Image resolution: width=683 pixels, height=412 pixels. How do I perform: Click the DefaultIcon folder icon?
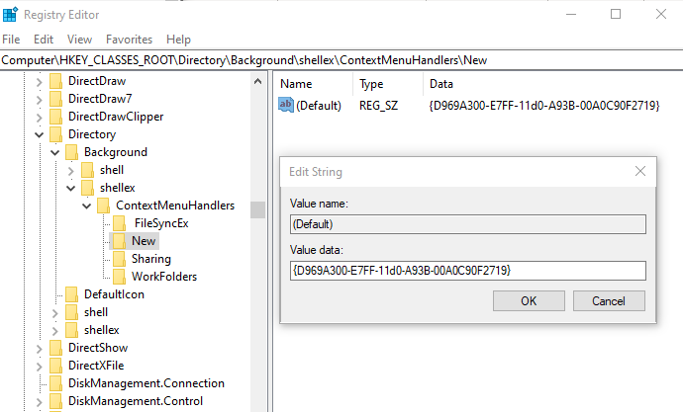click(71, 294)
